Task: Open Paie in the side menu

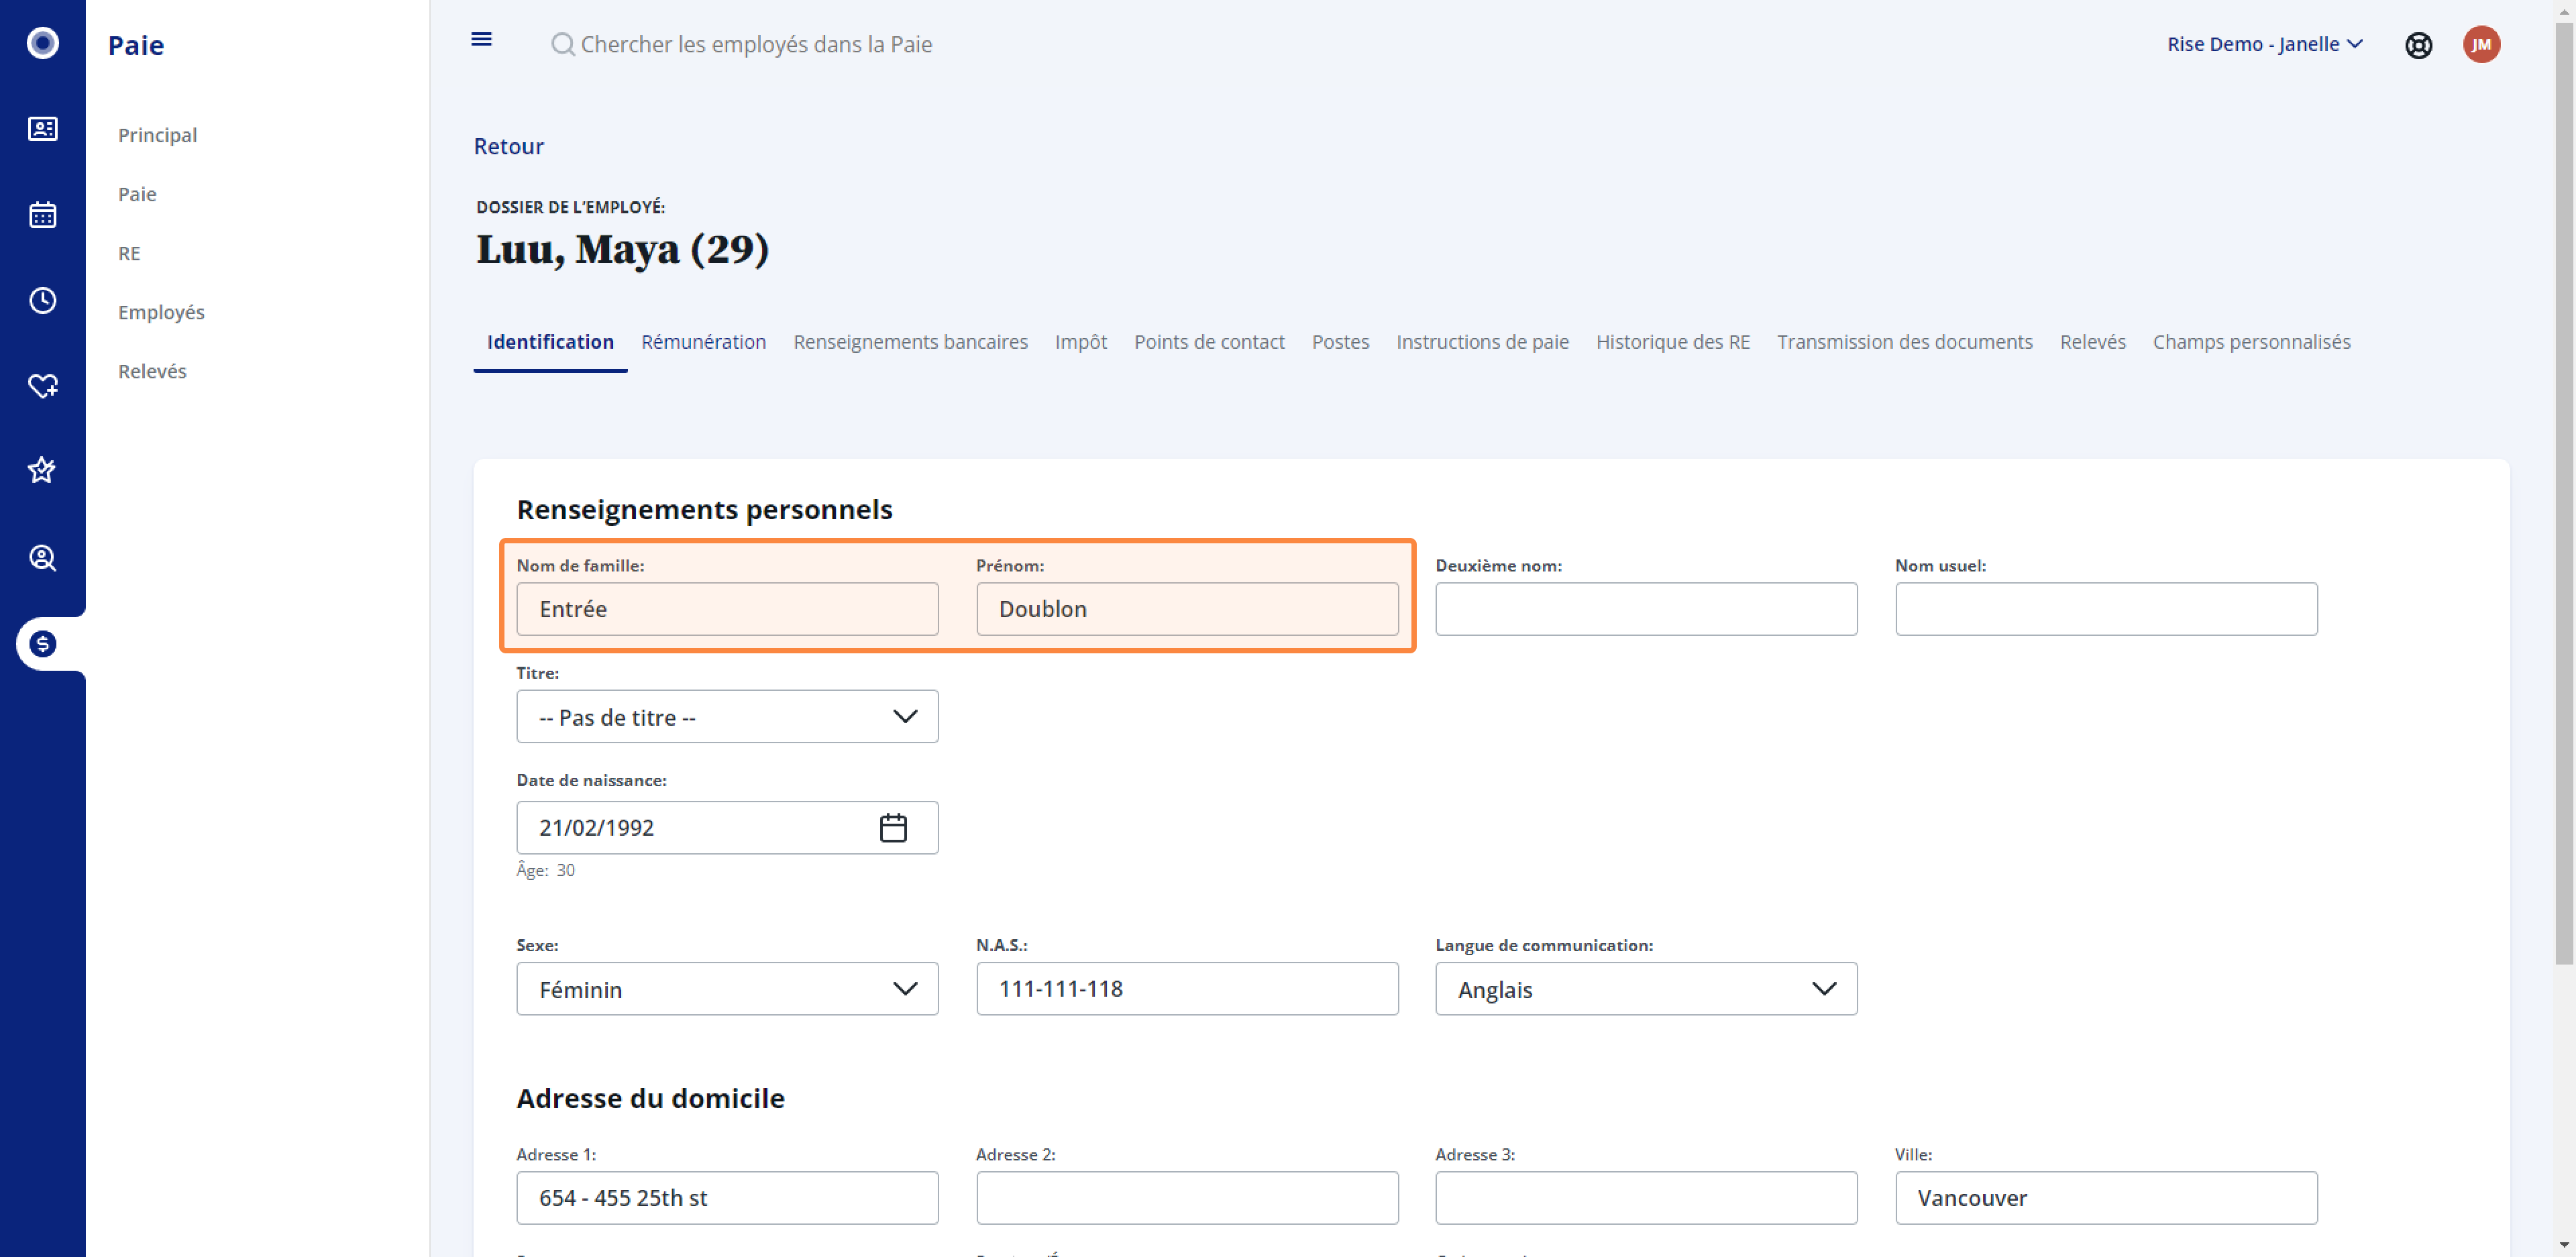Action: 137,194
